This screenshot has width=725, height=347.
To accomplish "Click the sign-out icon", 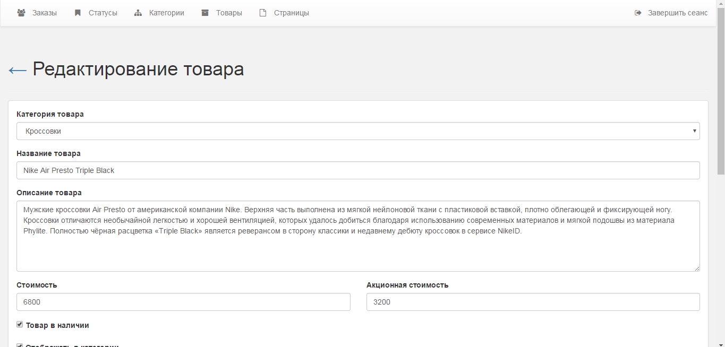I will 638,13.
